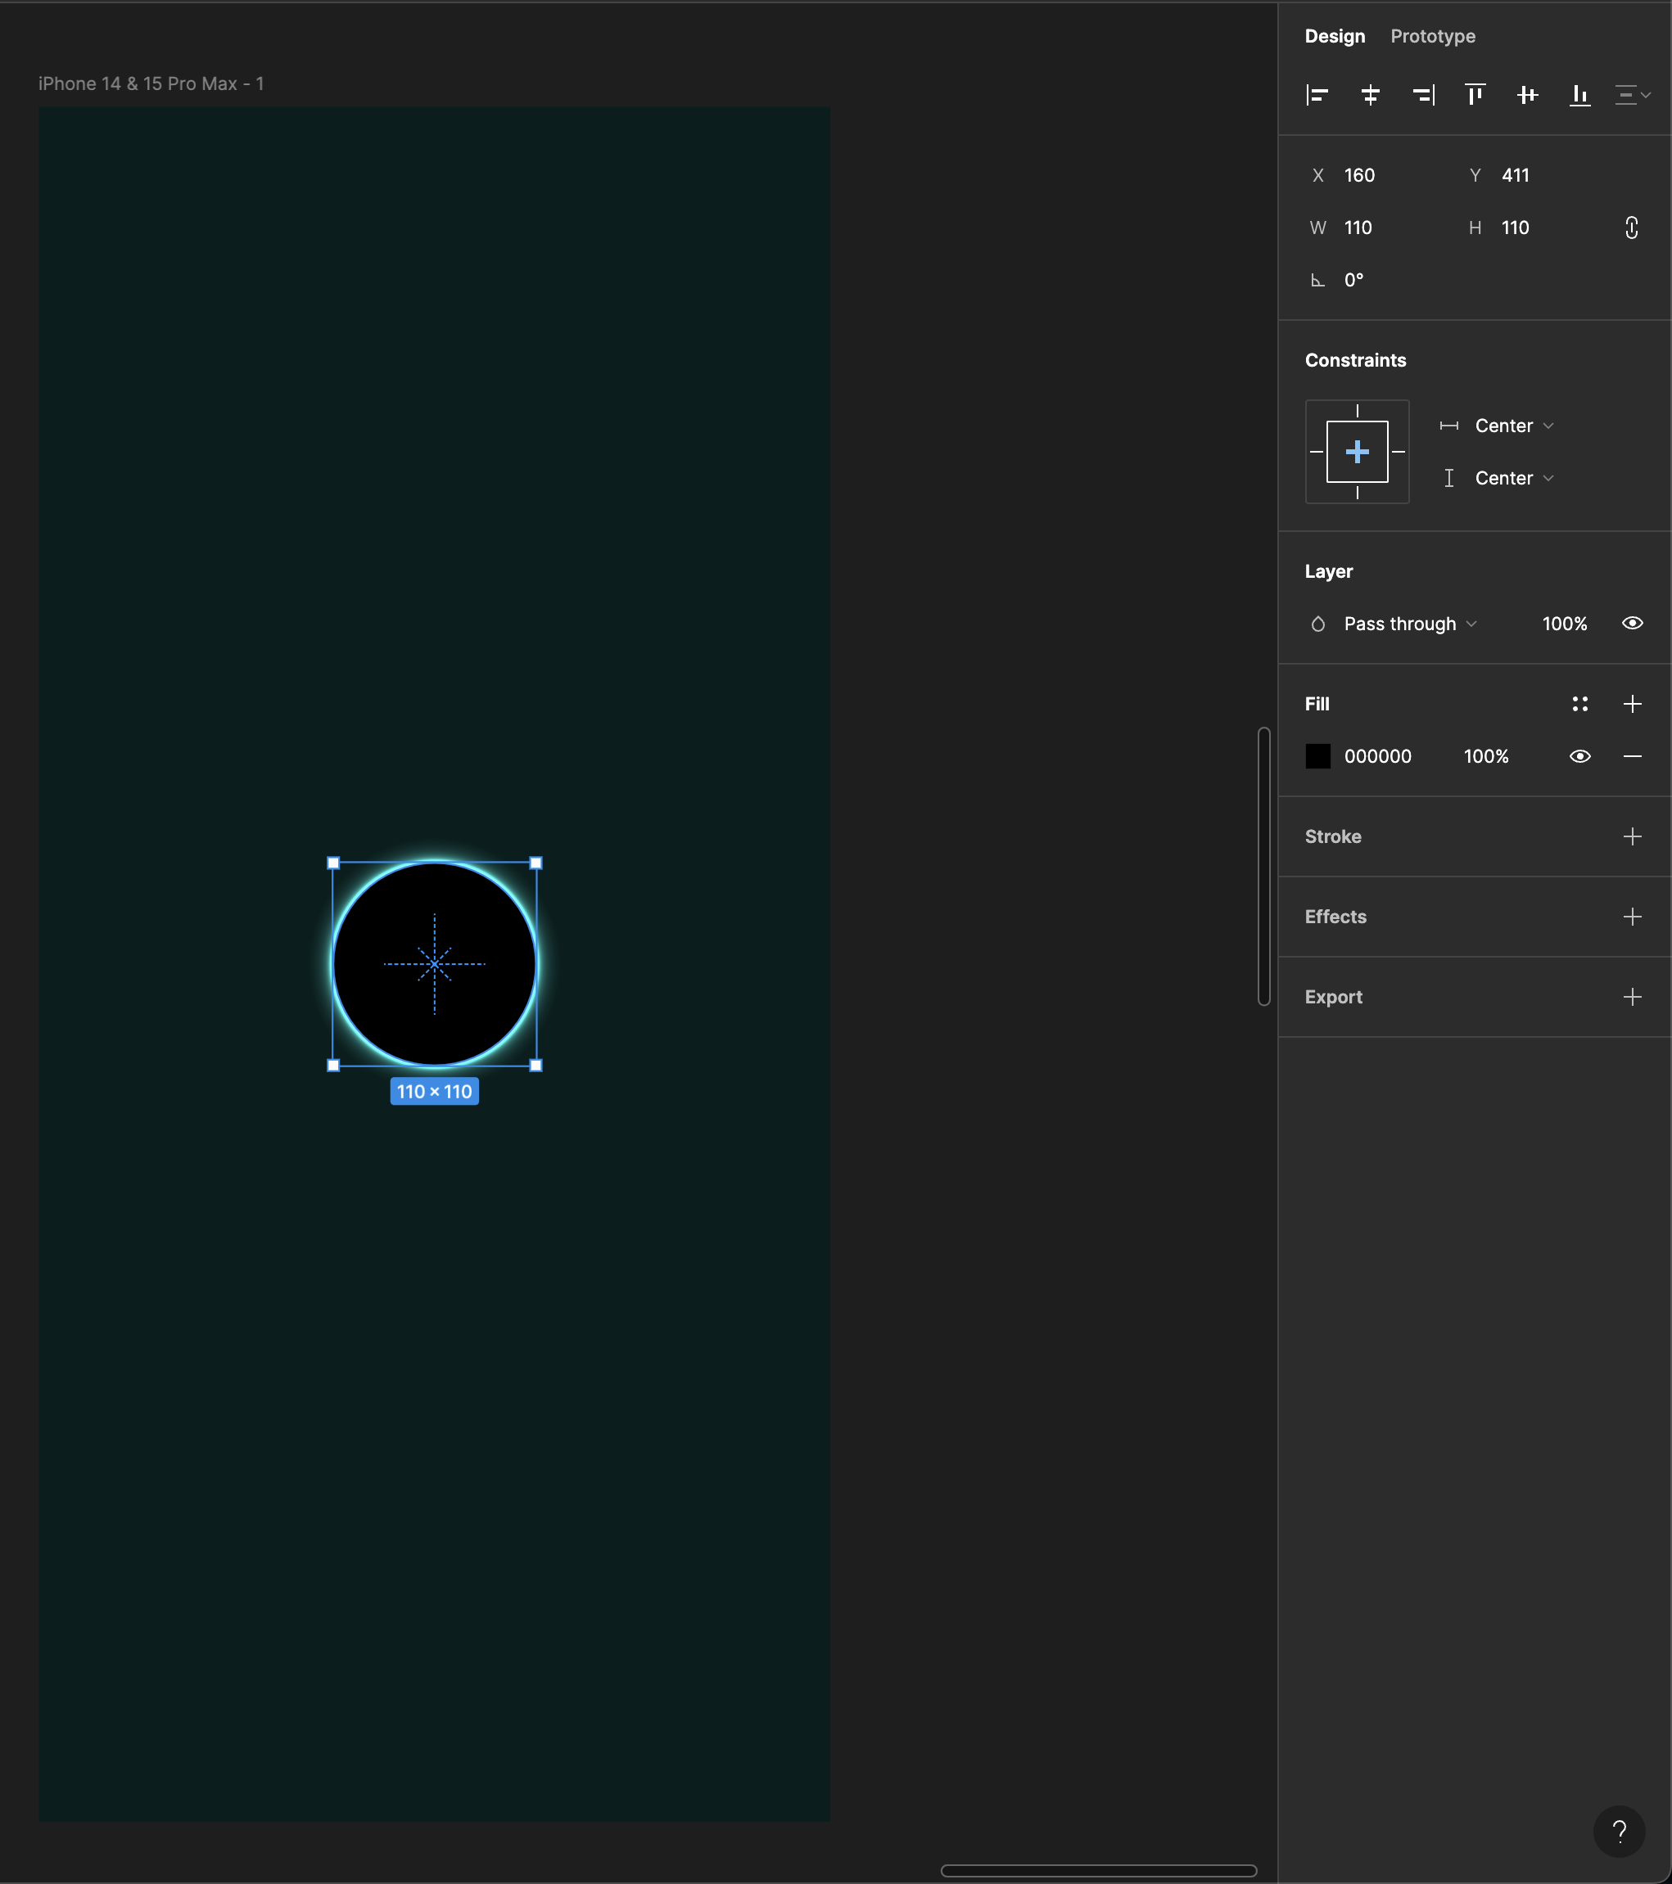
Task: Select the Design tab
Action: (x=1335, y=36)
